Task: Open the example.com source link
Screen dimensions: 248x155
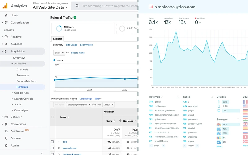Action: pos(70,148)
